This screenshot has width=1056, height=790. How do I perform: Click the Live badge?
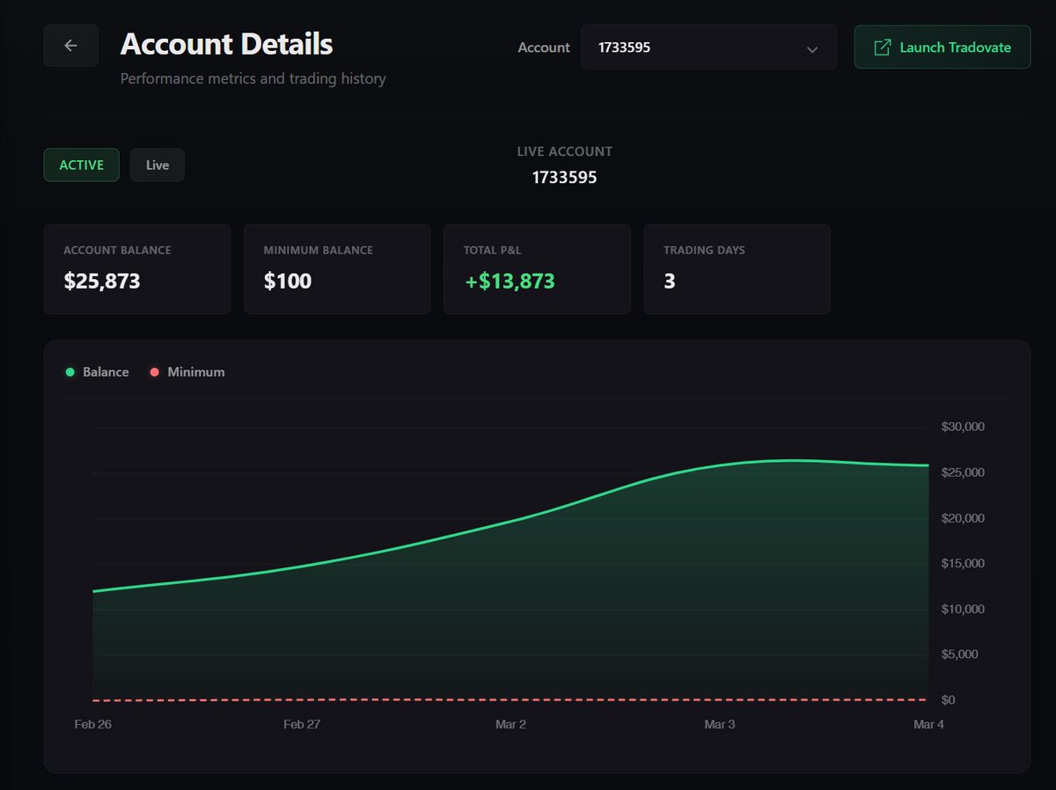click(158, 165)
